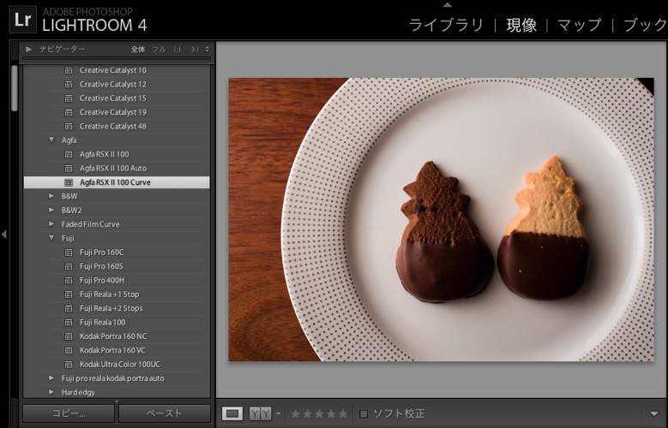
Task: Open navigator zoom level stepper menu
Action: click(x=207, y=50)
